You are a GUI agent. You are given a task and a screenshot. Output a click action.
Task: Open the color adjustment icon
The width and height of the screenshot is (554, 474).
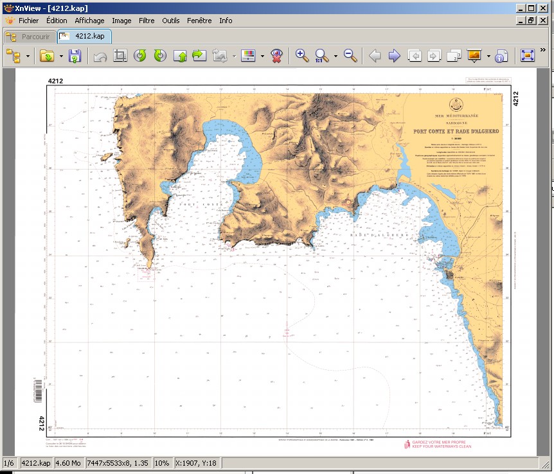click(248, 56)
